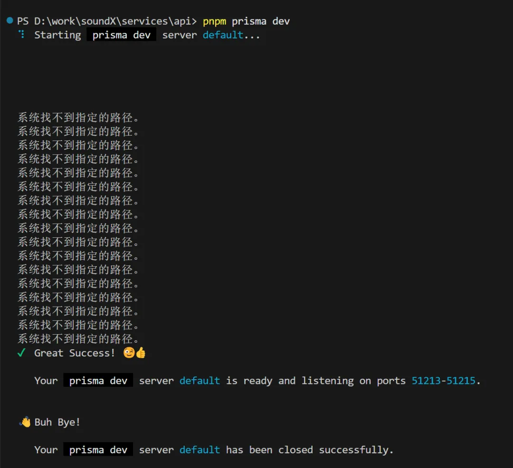513x468 pixels.
Task: Click 'is ready and listening on ports'
Action: pyautogui.click(x=316, y=381)
